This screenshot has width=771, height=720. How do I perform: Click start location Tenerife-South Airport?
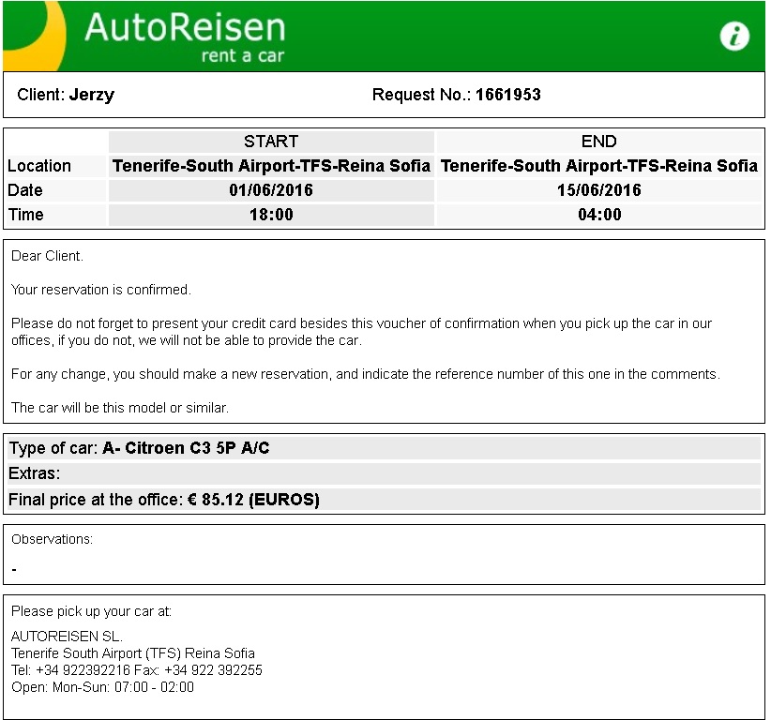tap(271, 166)
